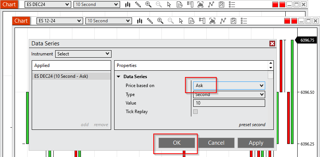Confirm with the OK button
The image size is (320, 157).
tap(177, 143)
